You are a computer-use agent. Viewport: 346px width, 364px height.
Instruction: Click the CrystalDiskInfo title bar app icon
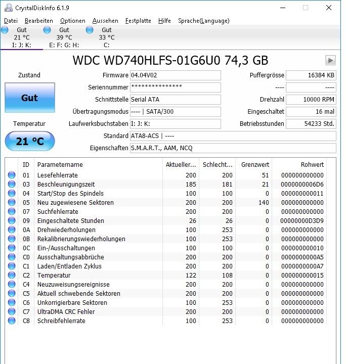9,8
